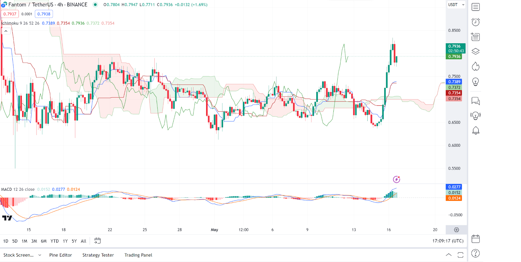Click the chart settings gear icon

click(x=457, y=230)
